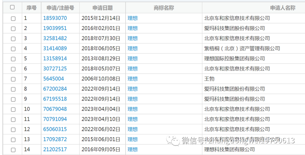Select date cell 2022年06月02日
The width and height of the screenshot is (305, 155).
tap(101, 129)
